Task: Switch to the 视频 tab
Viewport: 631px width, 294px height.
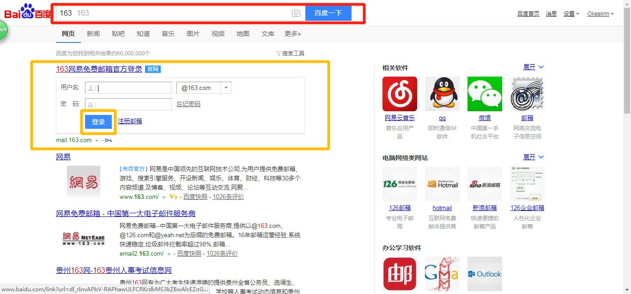Action: (x=218, y=34)
